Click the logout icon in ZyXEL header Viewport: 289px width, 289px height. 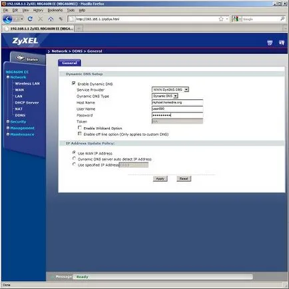pos(282,43)
